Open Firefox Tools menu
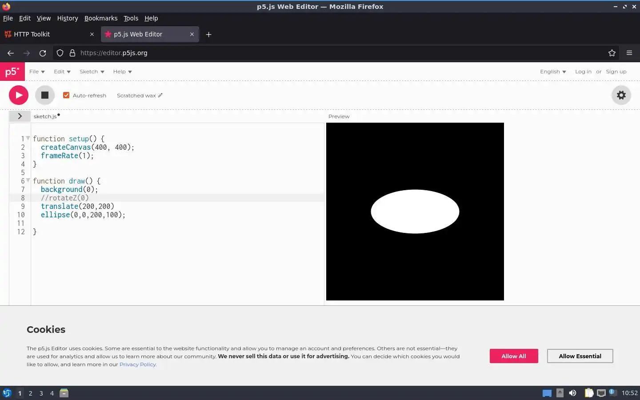Screen dimensions: 640x400 click(x=131, y=18)
